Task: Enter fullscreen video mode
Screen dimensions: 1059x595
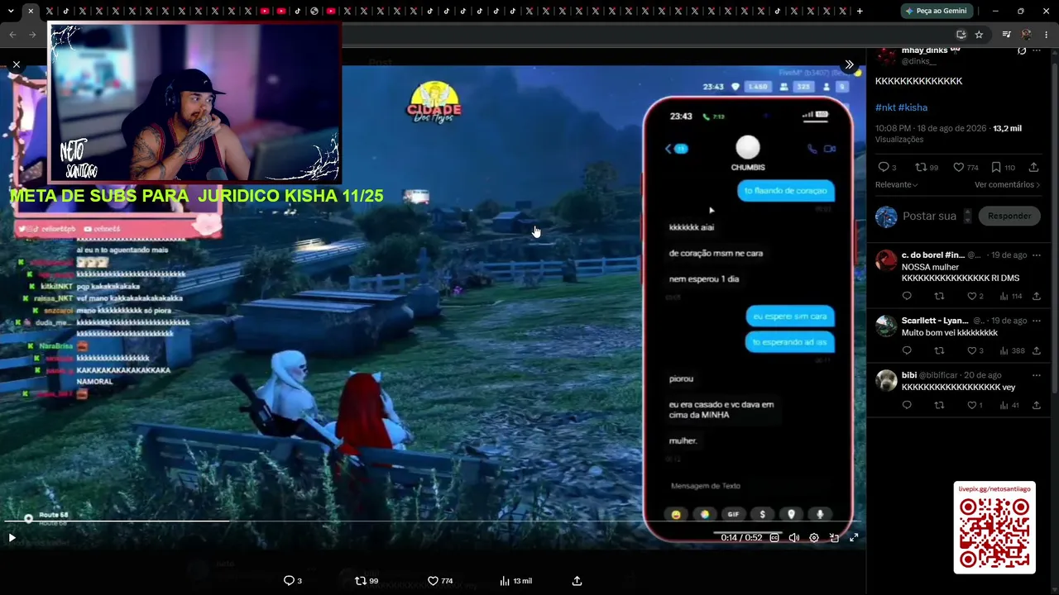Action: (x=854, y=538)
